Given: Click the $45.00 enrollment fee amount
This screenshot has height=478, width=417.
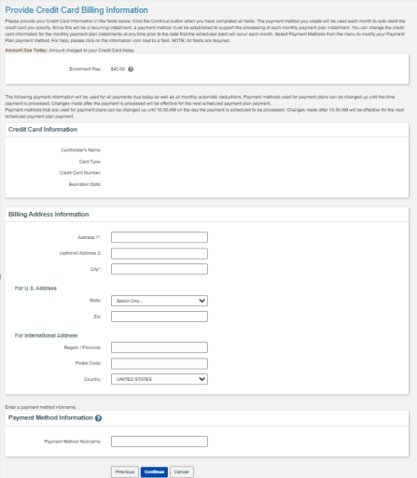Looking at the screenshot, I should (x=118, y=69).
